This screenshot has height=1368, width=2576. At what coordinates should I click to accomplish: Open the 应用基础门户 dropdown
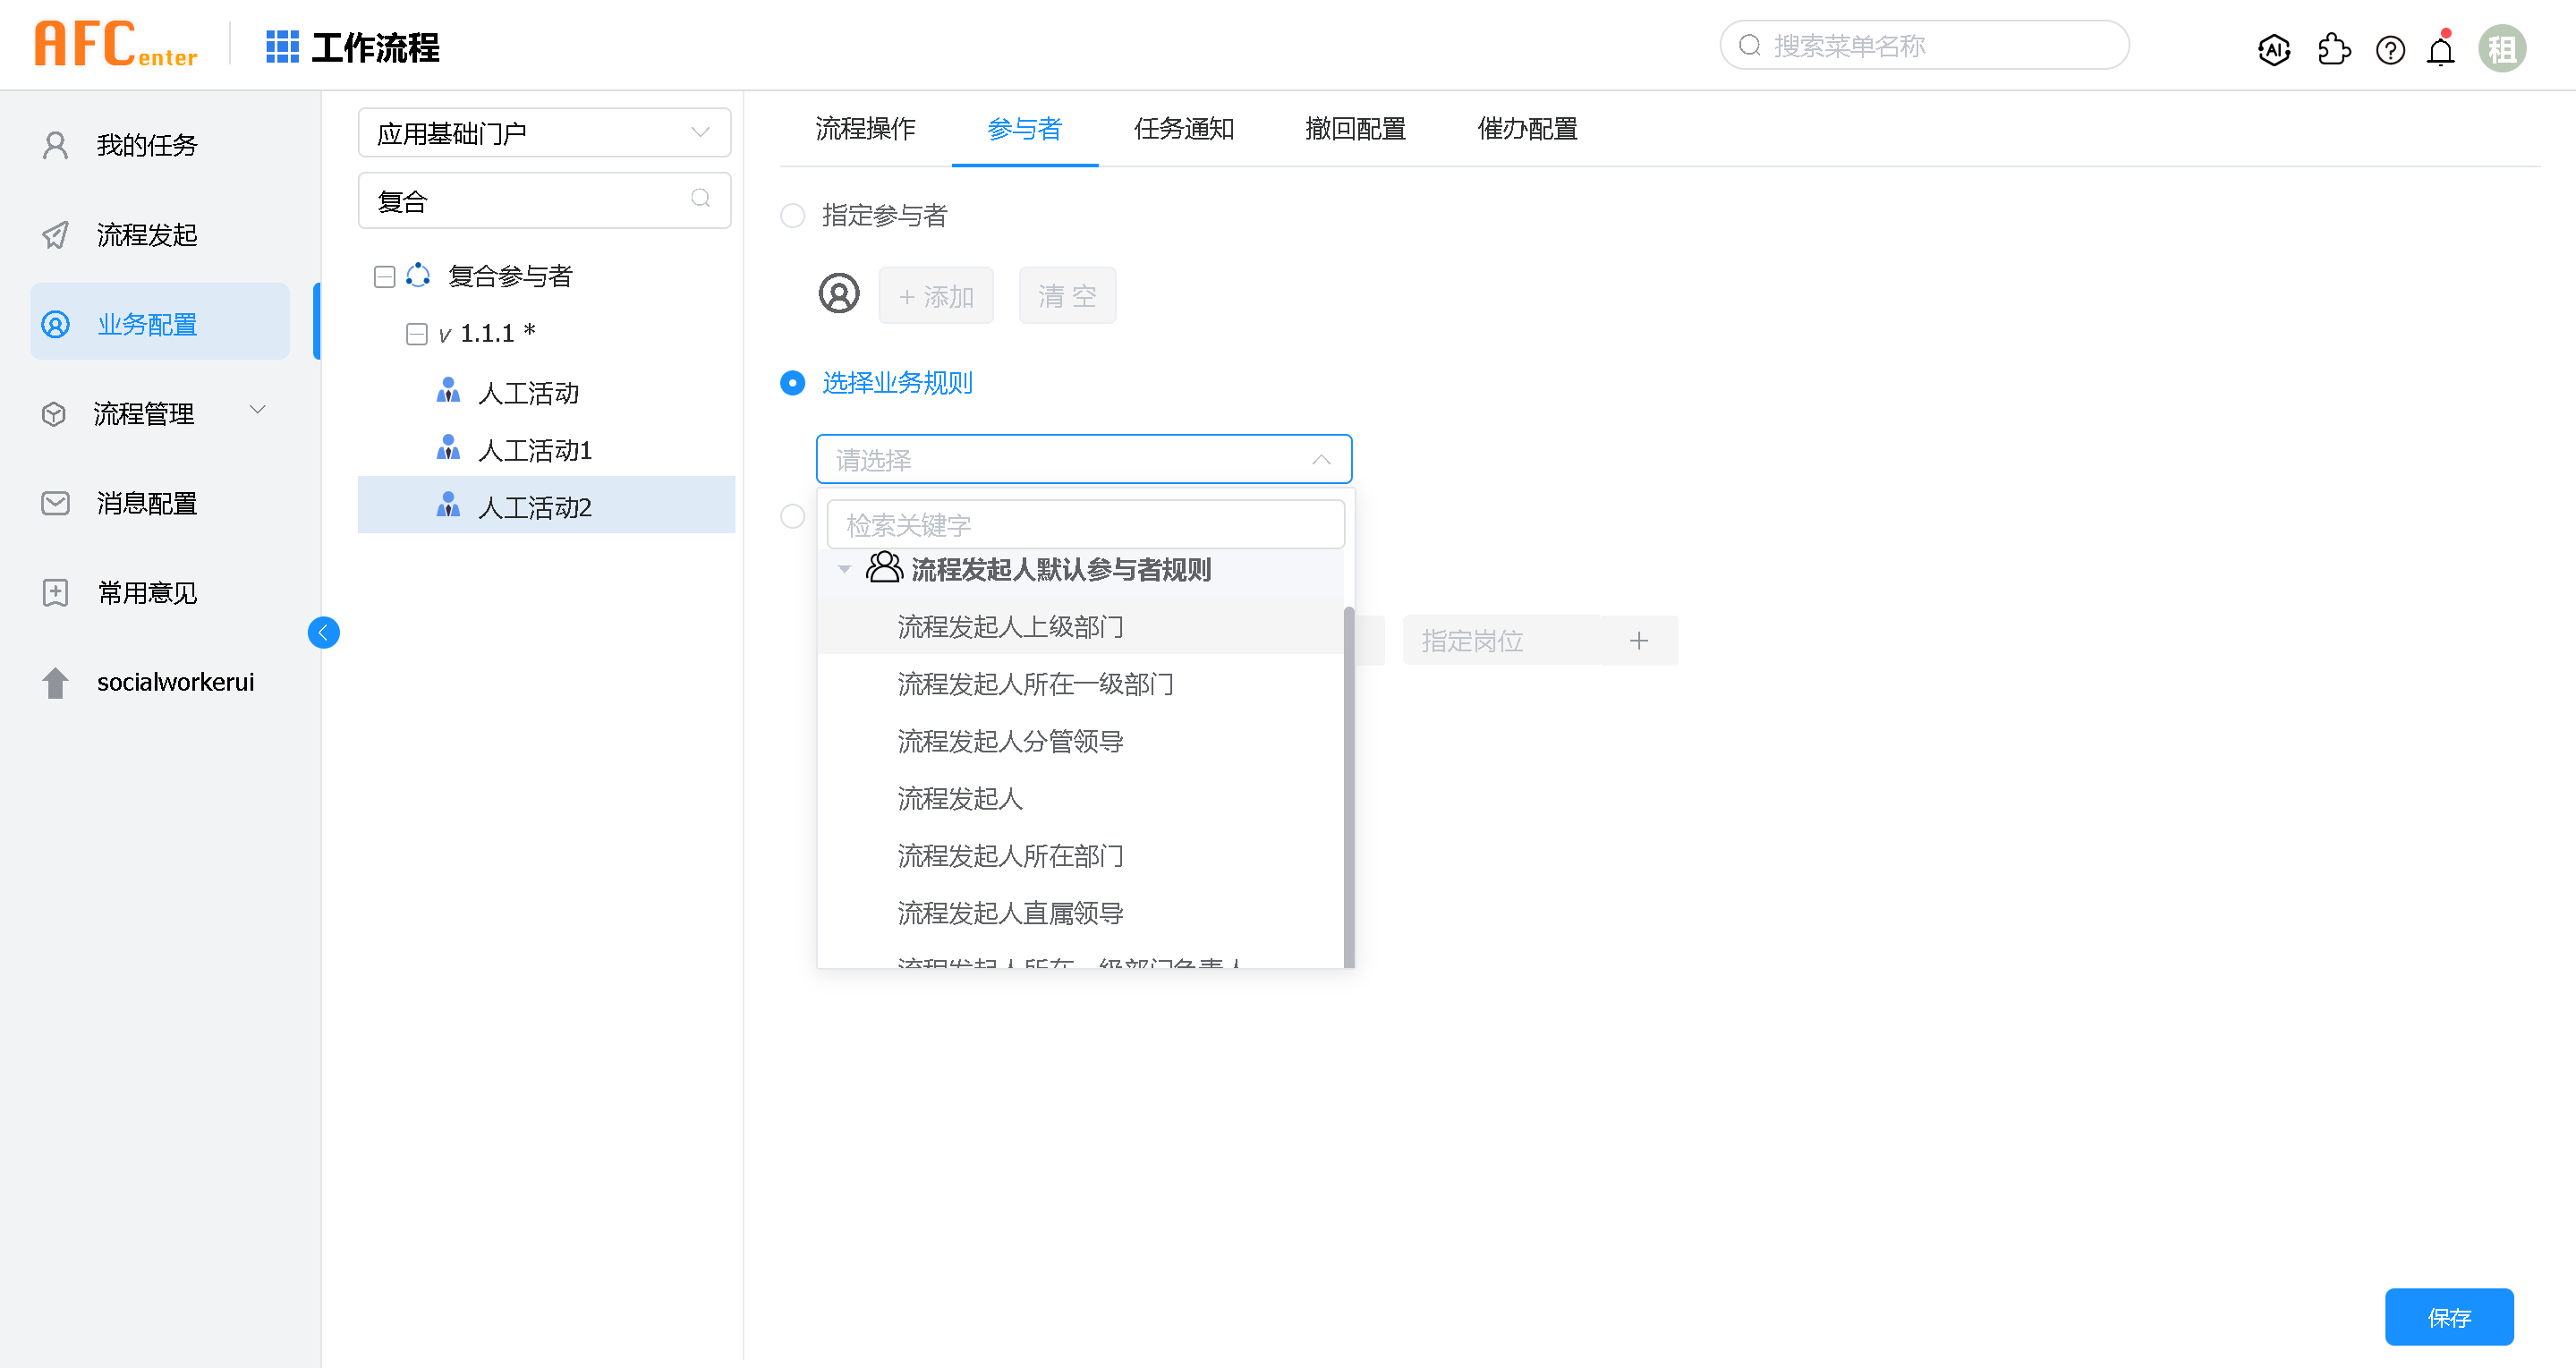544,132
